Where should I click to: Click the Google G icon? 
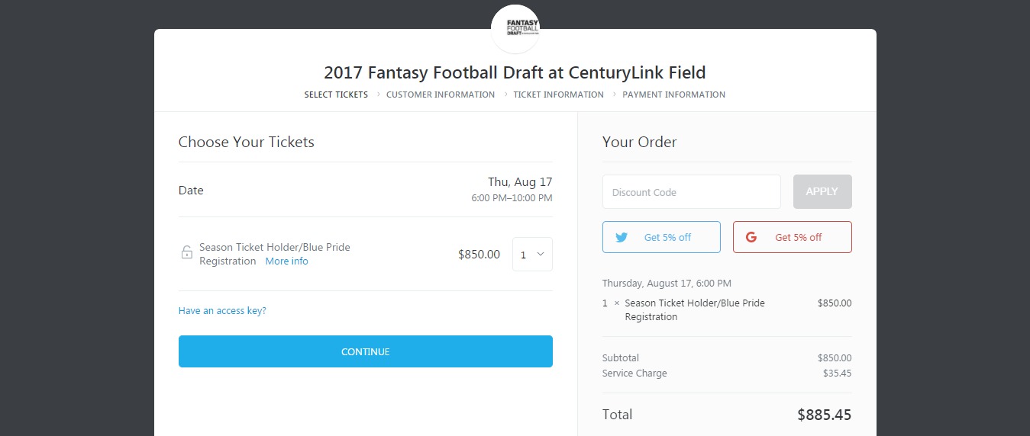point(751,237)
